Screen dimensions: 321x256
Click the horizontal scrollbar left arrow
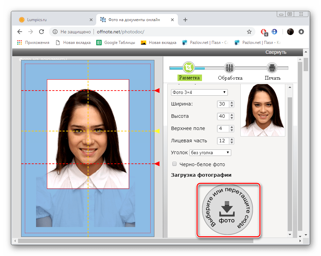15,241
